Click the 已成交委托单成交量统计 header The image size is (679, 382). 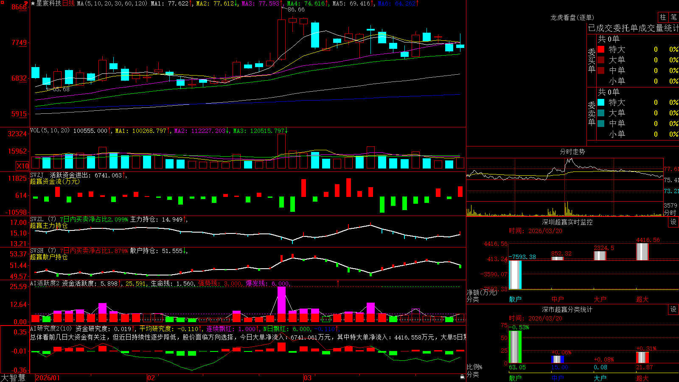click(634, 28)
